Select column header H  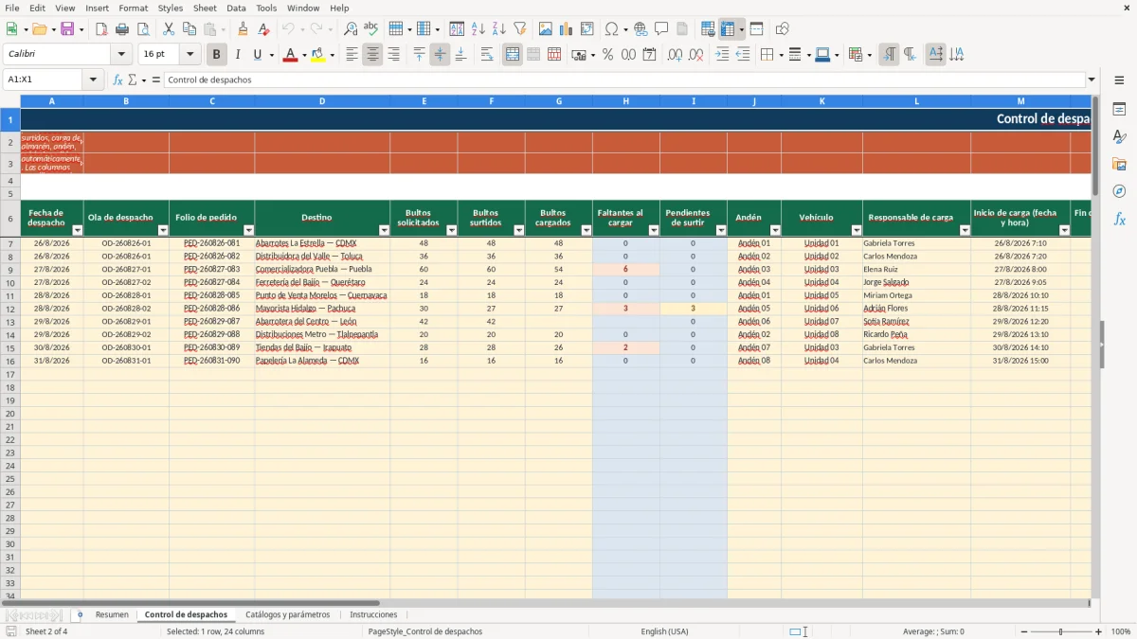tap(626, 100)
